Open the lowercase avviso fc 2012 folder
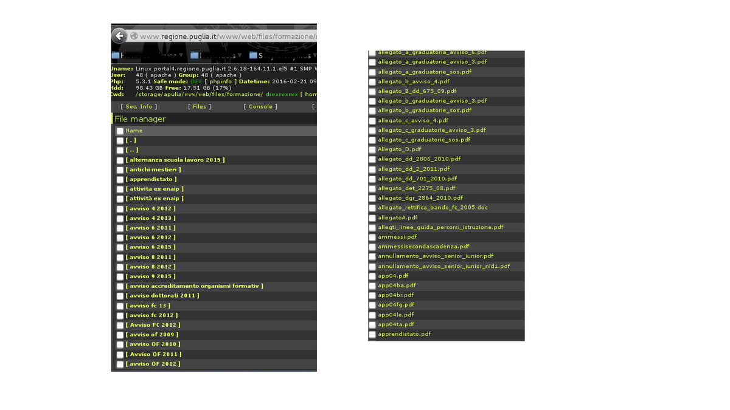This screenshot has width=730, height=410. [x=152, y=315]
